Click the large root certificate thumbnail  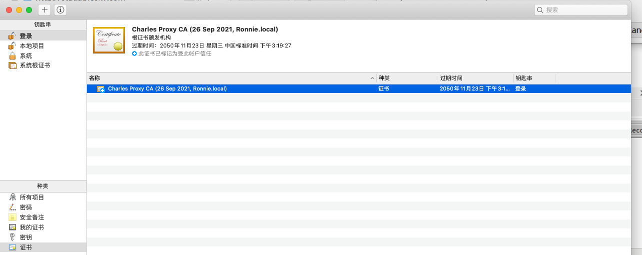(x=109, y=40)
